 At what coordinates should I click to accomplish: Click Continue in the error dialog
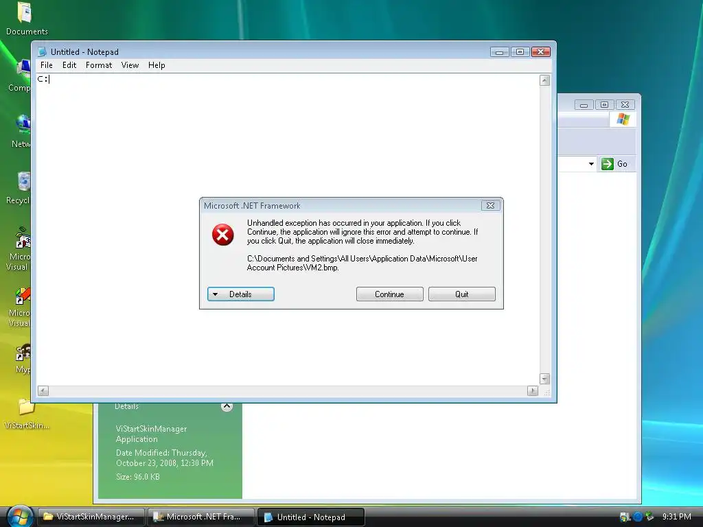tap(390, 294)
